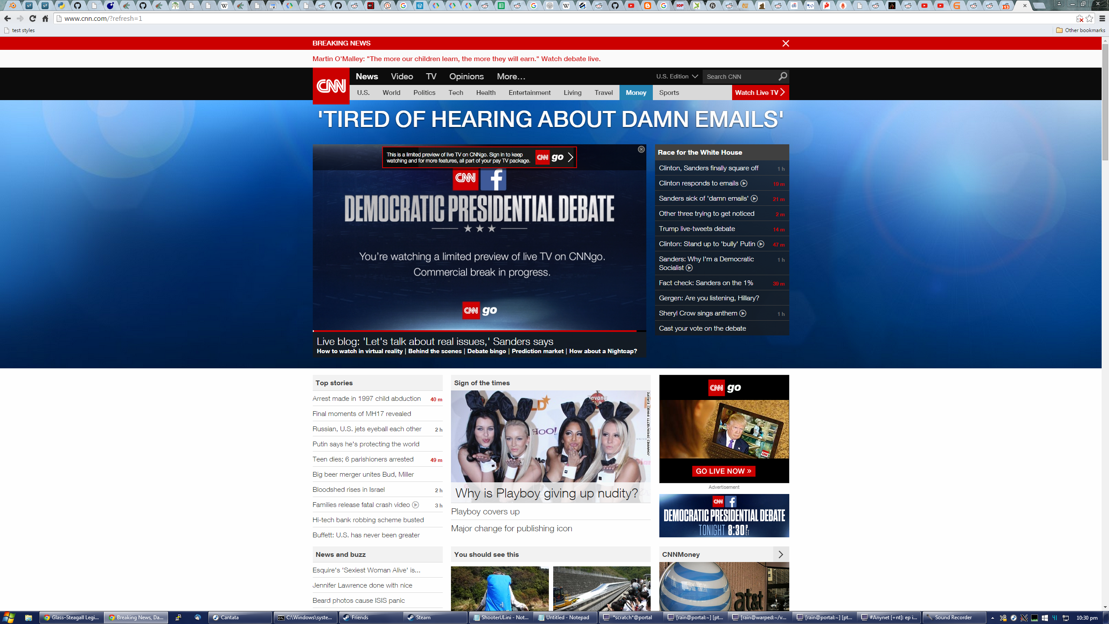
Task: Open Sound Recorder from the taskbar
Action: (953, 617)
